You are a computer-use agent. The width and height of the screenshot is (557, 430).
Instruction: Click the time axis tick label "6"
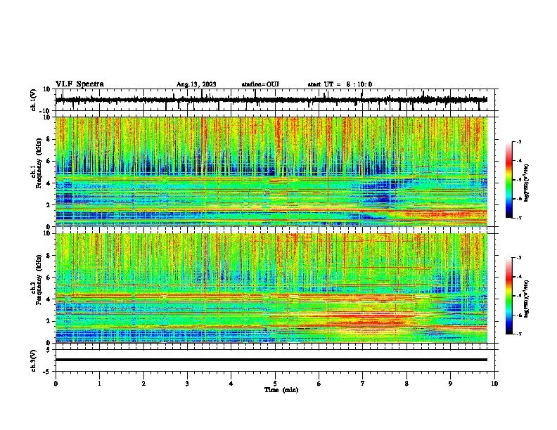(x=319, y=384)
